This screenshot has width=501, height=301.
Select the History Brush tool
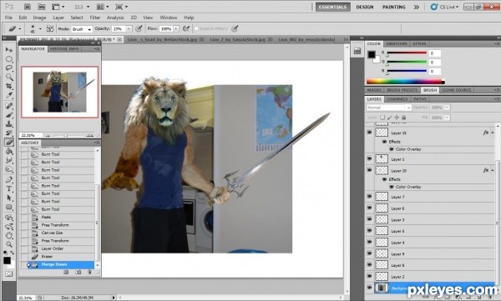click(x=9, y=133)
